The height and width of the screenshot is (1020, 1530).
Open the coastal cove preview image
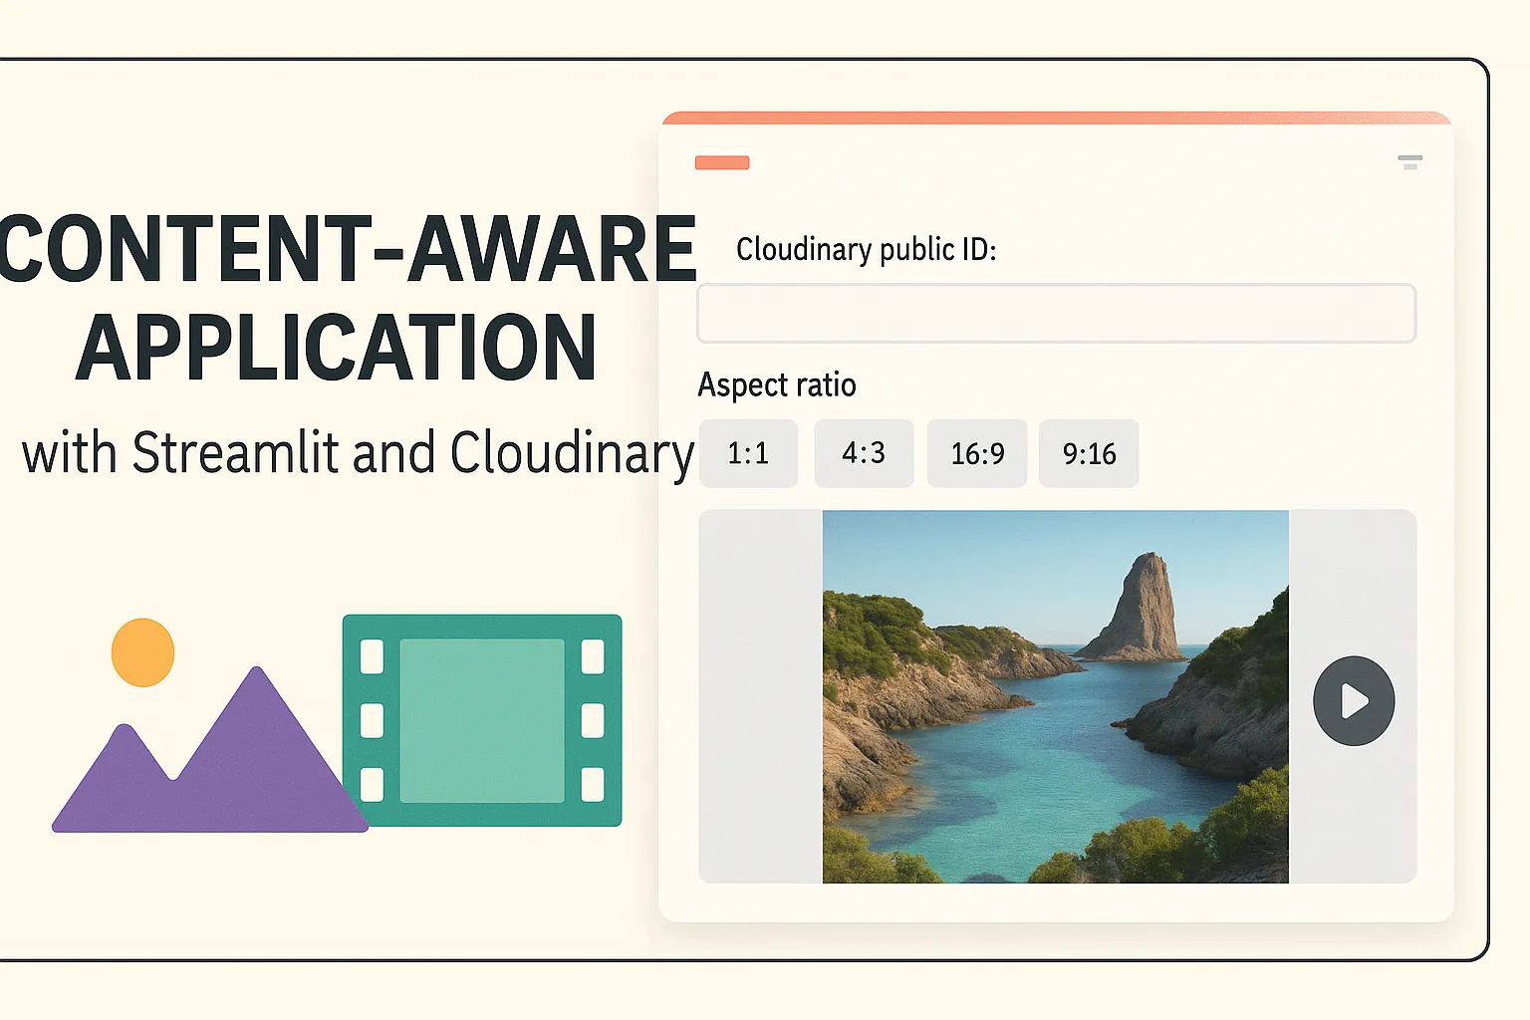1056,696
